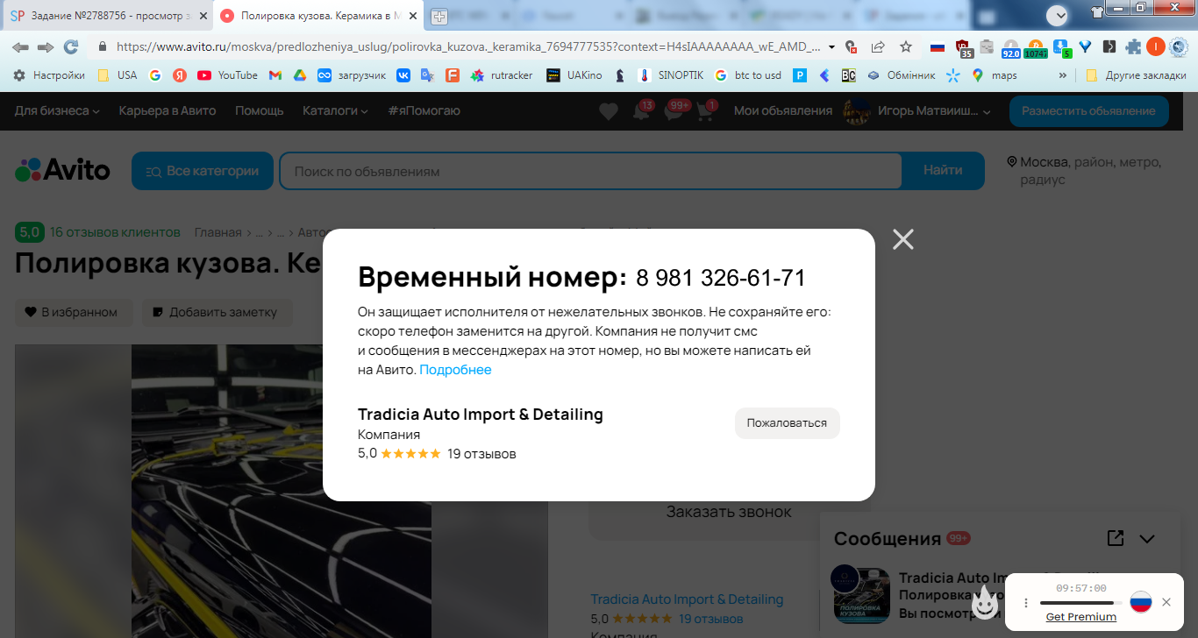The width and height of the screenshot is (1198, 638).
Task: Open the uBlock shield extension showing 35
Action: (963, 47)
